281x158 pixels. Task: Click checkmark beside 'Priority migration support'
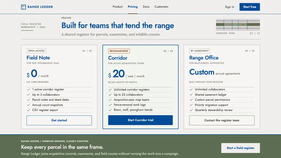pyautogui.click(x=191, y=105)
